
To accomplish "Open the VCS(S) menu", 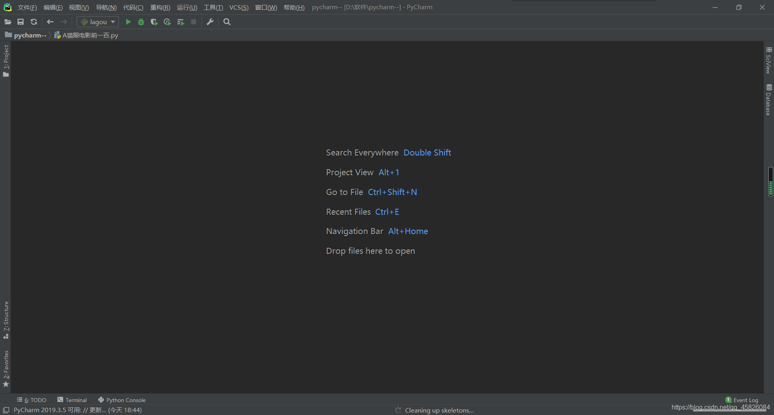I will (x=239, y=7).
